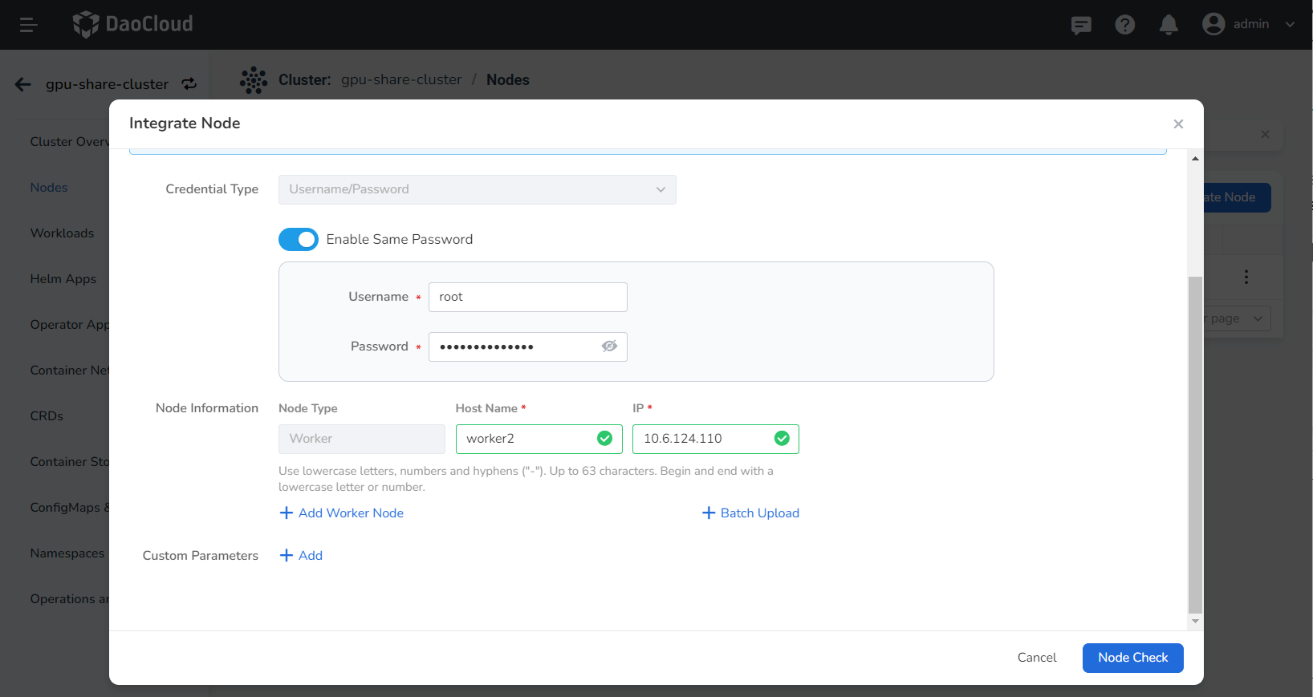Click the switch cluster icon
This screenshot has height=697, width=1313.
189,84
